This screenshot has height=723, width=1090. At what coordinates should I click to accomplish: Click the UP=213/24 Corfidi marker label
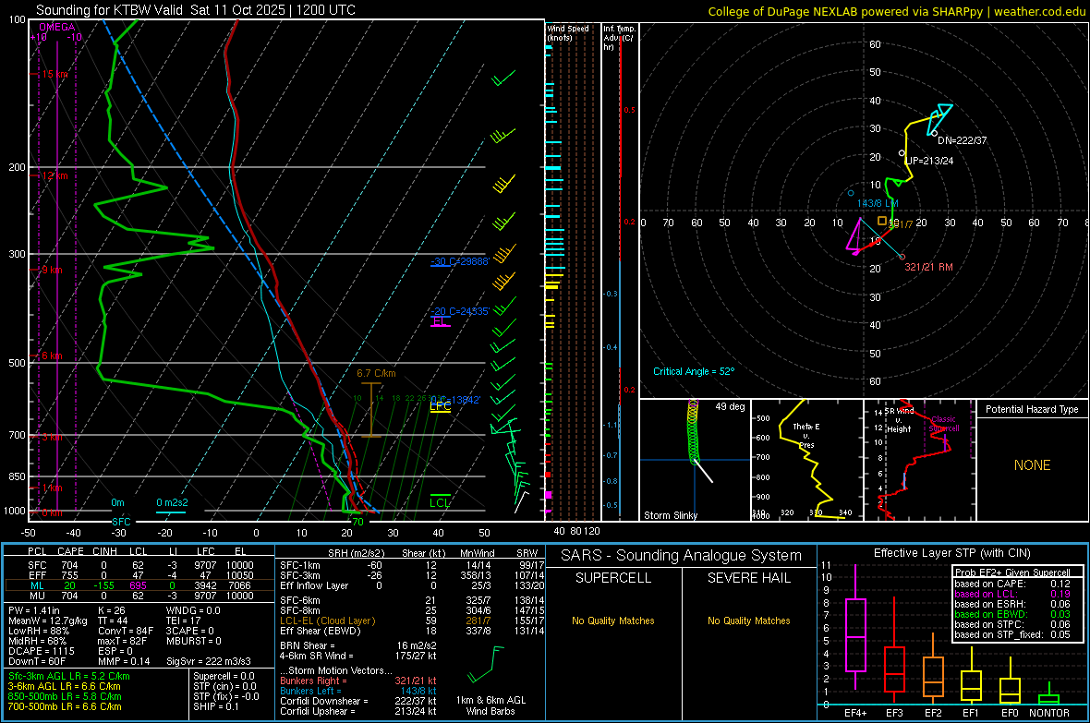(929, 161)
